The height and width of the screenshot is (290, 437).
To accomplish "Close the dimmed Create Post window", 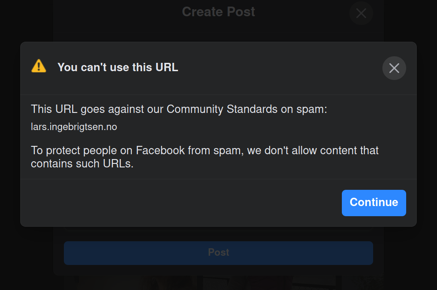I will tap(361, 13).
